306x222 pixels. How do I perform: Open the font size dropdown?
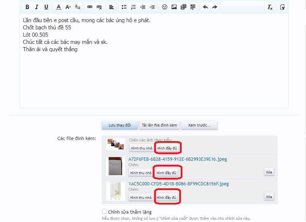click(68, 7)
